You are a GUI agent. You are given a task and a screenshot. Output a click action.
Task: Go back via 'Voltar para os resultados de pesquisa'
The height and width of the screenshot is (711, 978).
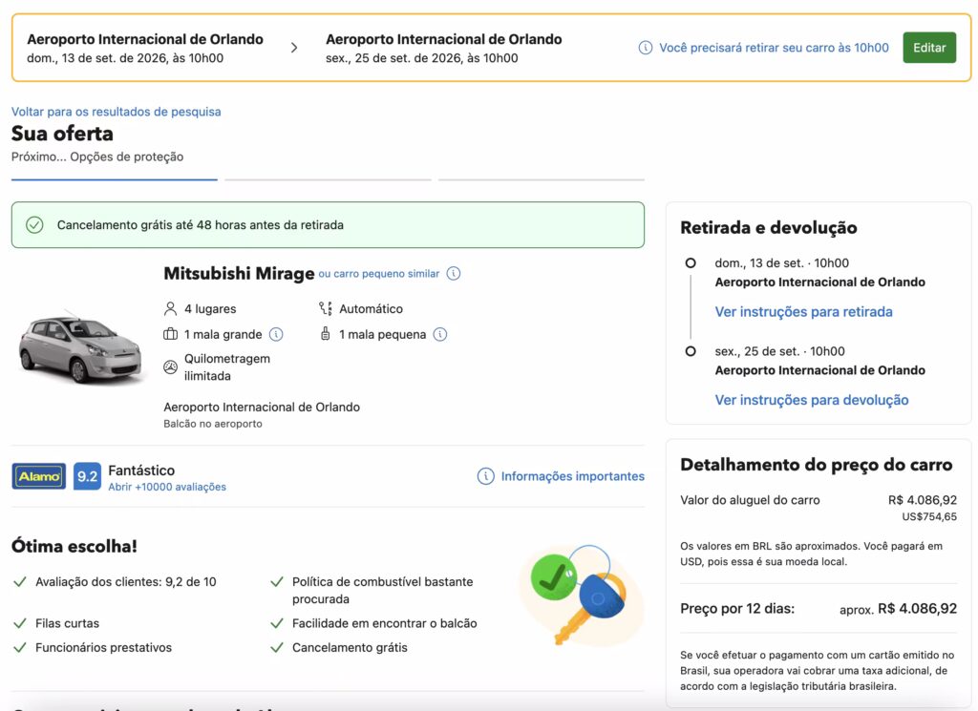pyautogui.click(x=116, y=112)
